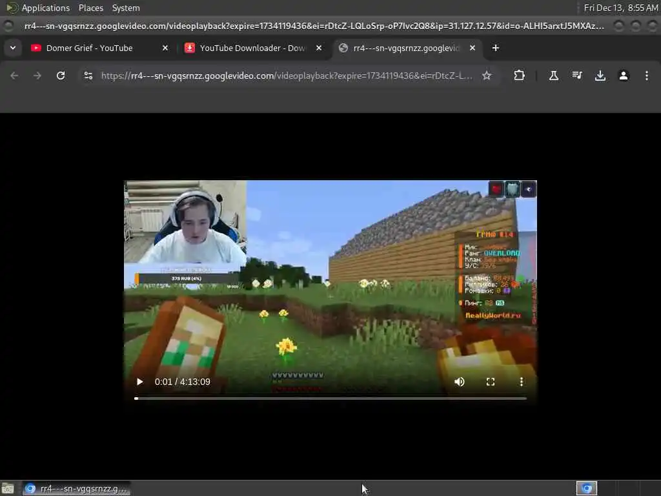Viewport: 661px width, 496px height.
Task: Open the Applications menu
Action: pyautogui.click(x=46, y=8)
